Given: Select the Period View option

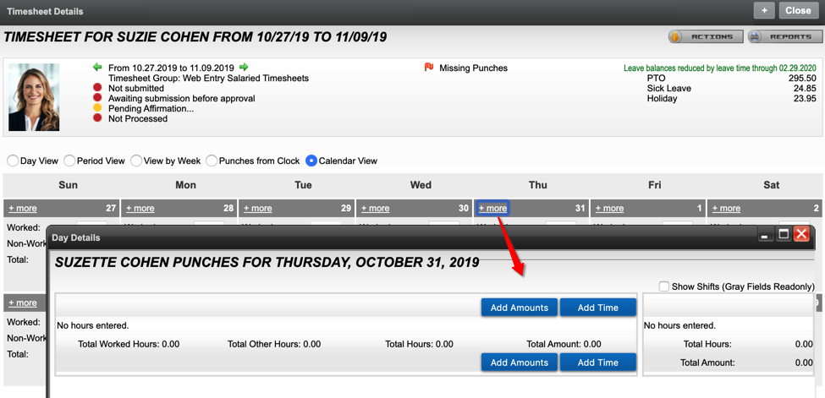Looking at the screenshot, I should point(70,161).
